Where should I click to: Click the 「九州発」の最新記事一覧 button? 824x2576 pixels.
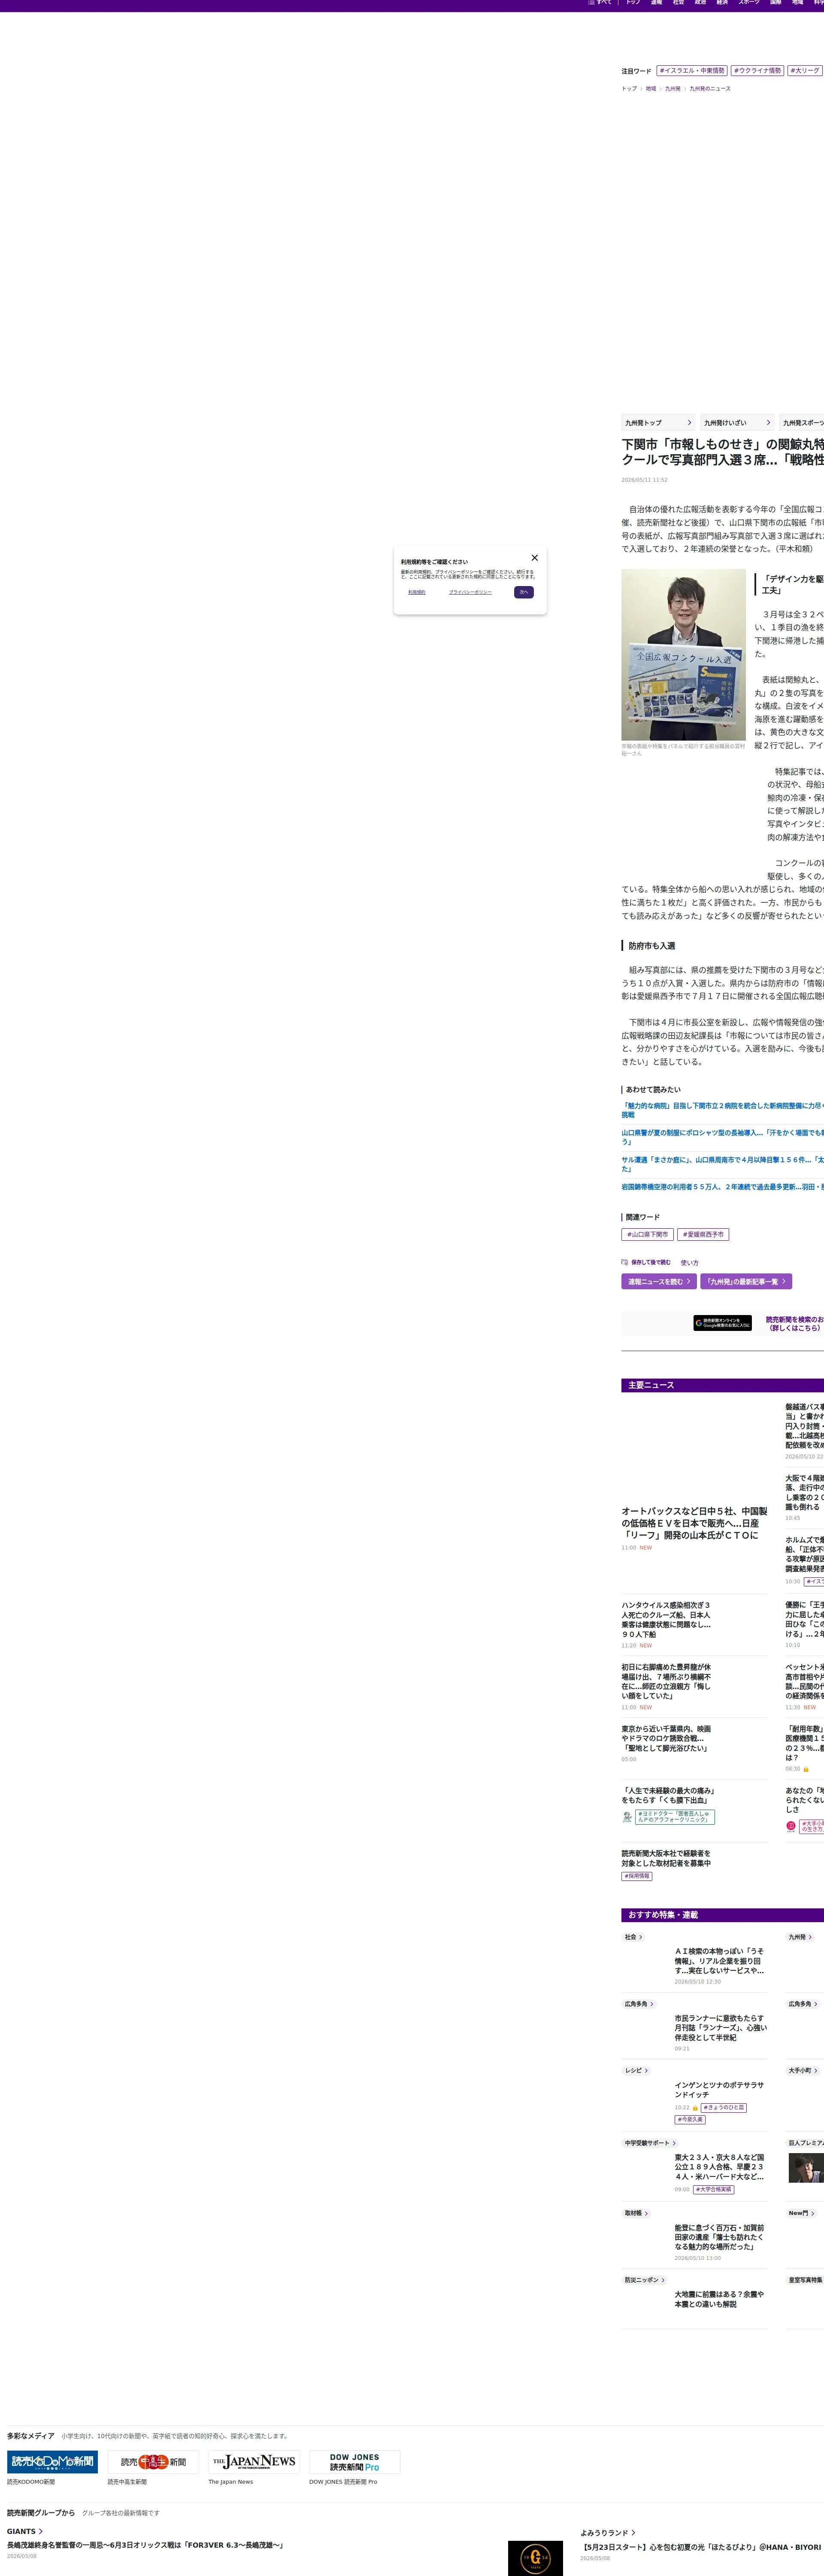click(746, 1281)
